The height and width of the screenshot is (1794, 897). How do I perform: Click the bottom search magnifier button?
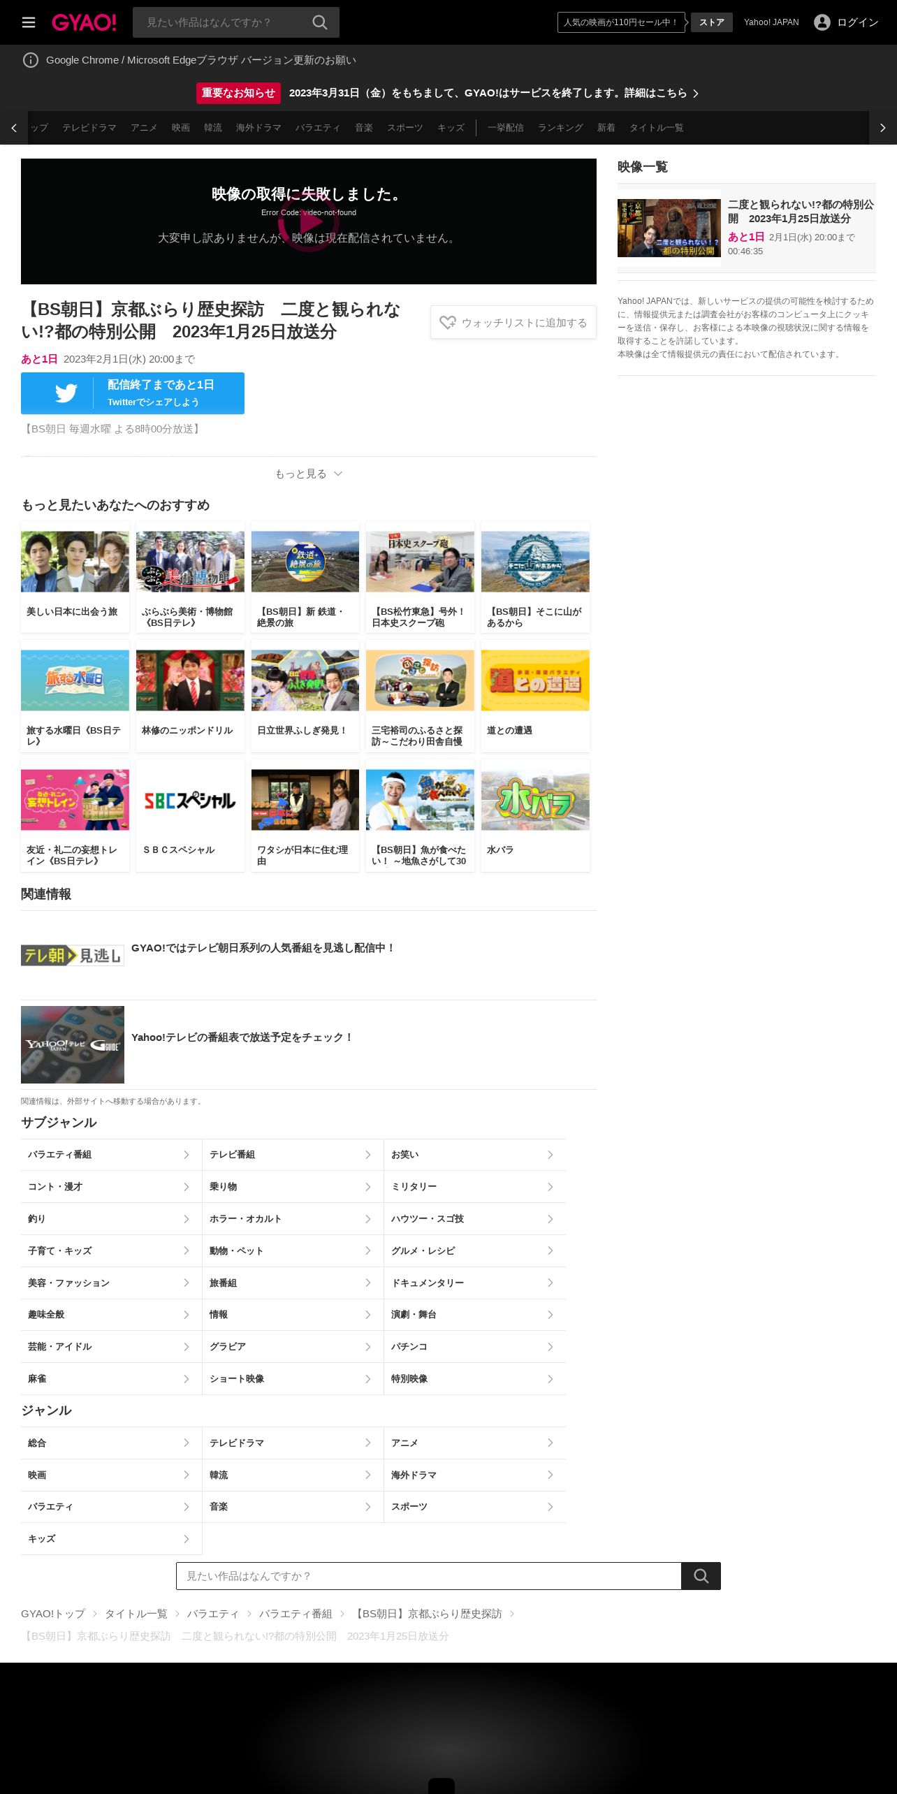(x=701, y=1576)
